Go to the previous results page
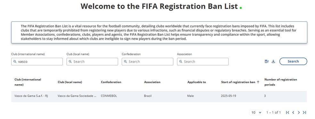Screen dimensions: 315x119 point(293,113)
